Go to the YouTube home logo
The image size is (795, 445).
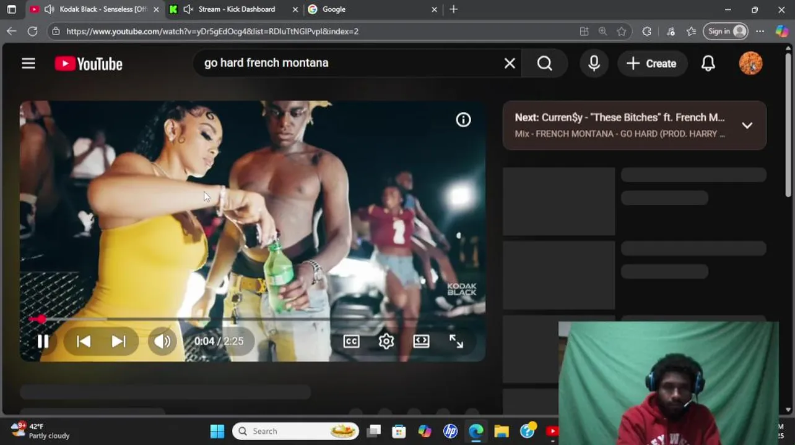point(89,64)
